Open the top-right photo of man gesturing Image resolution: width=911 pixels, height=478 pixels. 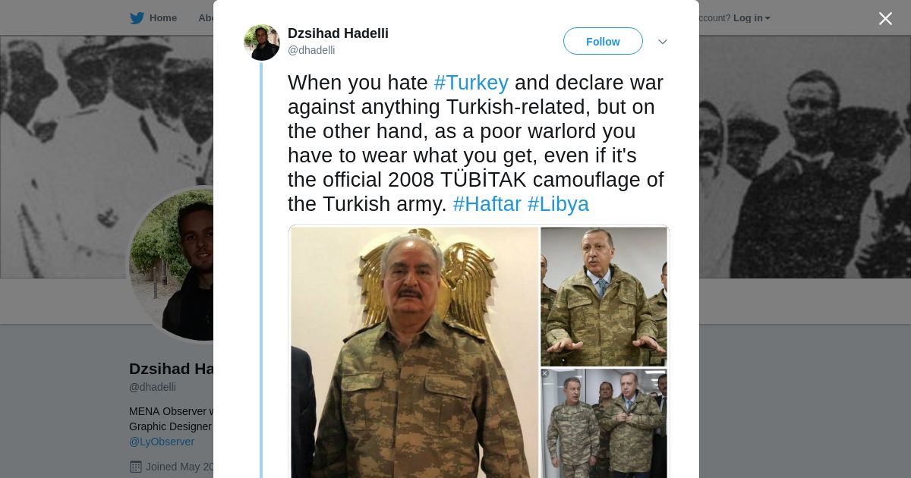(x=604, y=297)
